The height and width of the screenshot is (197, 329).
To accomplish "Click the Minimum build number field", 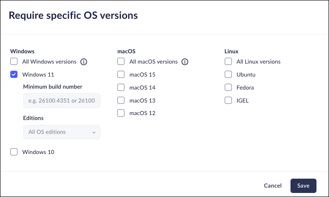I will pyautogui.click(x=62, y=101).
